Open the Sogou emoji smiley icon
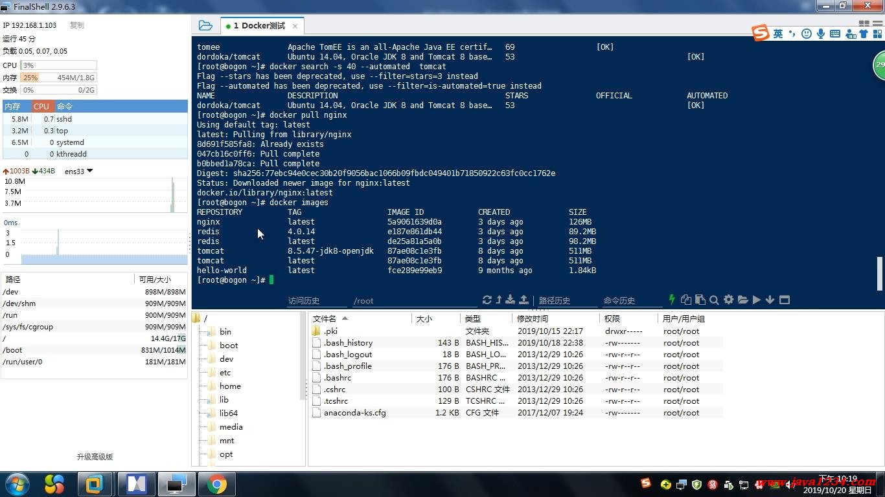The width and height of the screenshot is (885, 497). pos(807,34)
